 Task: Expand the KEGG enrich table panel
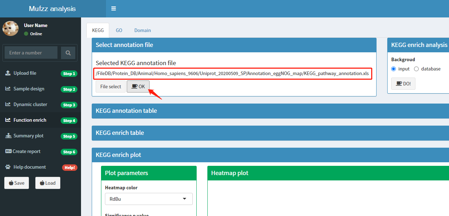(234, 133)
